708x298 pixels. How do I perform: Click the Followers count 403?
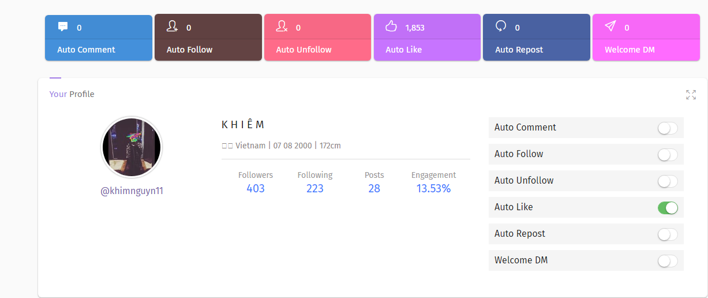point(256,188)
